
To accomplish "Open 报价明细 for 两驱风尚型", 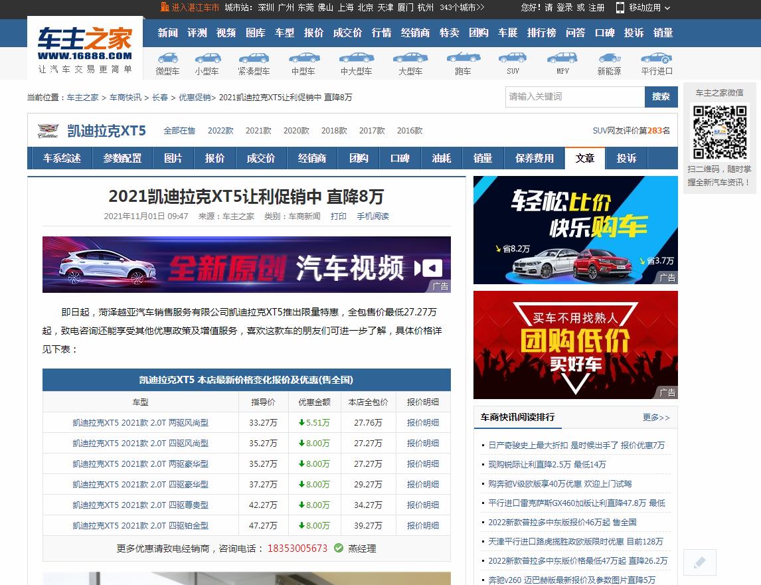I will (423, 423).
